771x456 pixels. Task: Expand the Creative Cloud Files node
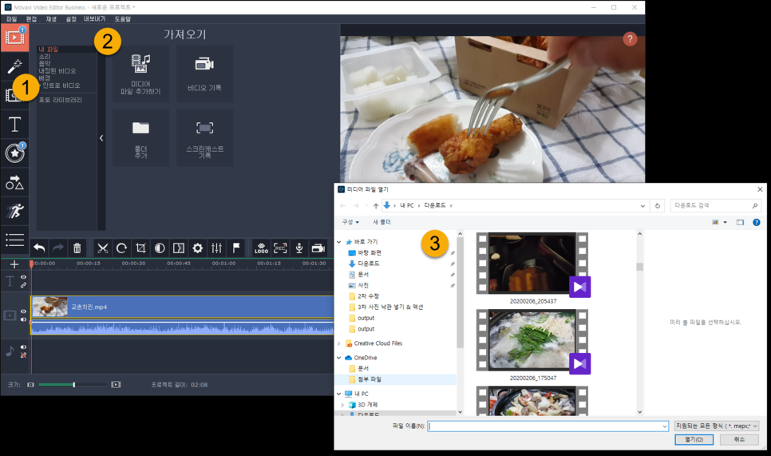[338, 343]
